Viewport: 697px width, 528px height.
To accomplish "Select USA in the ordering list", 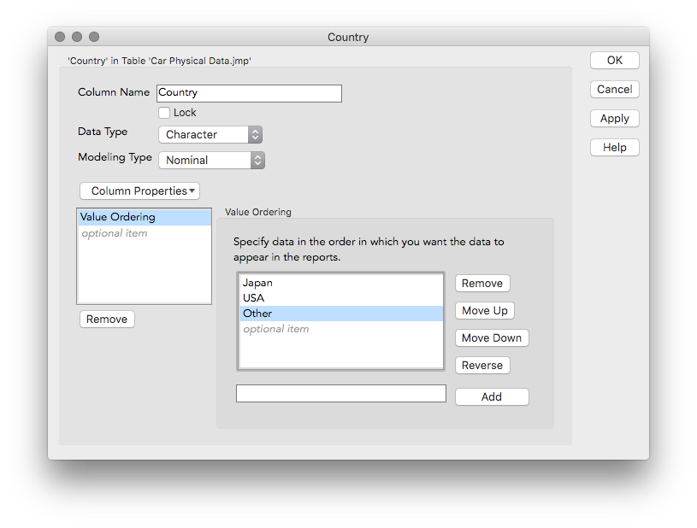I will 341,298.
